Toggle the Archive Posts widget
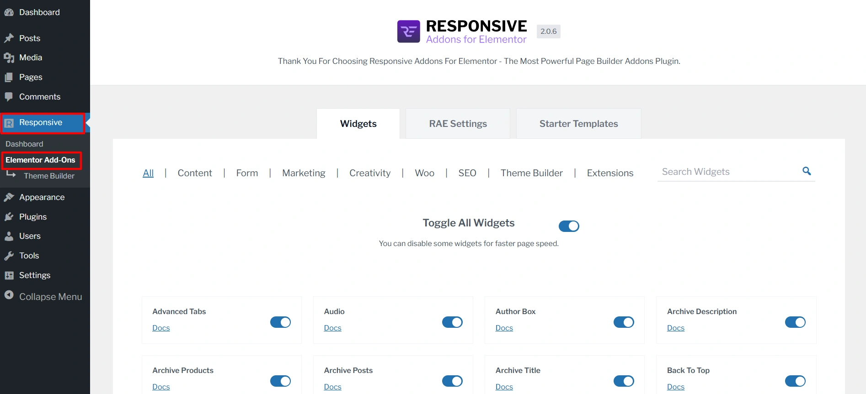 (x=452, y=381)
